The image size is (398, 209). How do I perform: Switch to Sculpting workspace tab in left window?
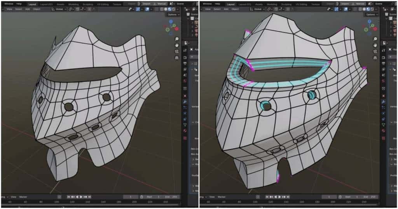(x=88, y=4)
